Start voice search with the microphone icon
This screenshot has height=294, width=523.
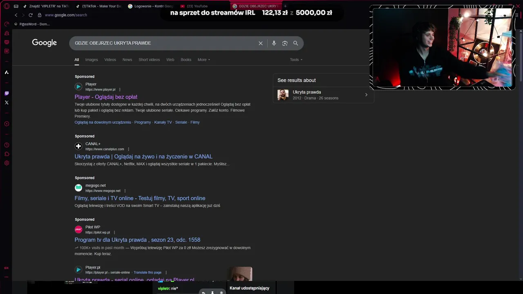click(274, 43)
